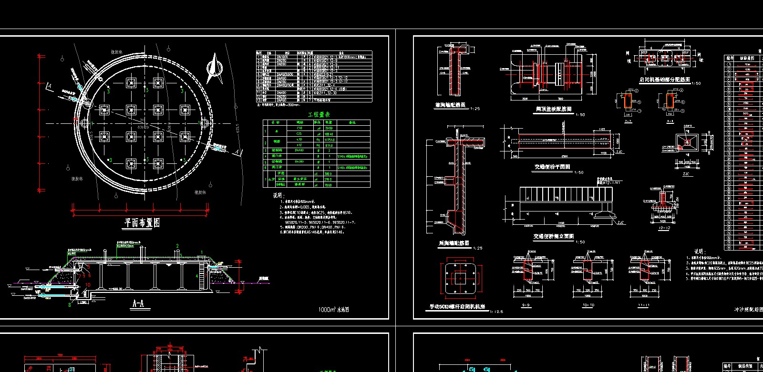The width and height of the screenshot is (763, 372).
Task: Select the 平面布置图 plan title
Action: 142,223
